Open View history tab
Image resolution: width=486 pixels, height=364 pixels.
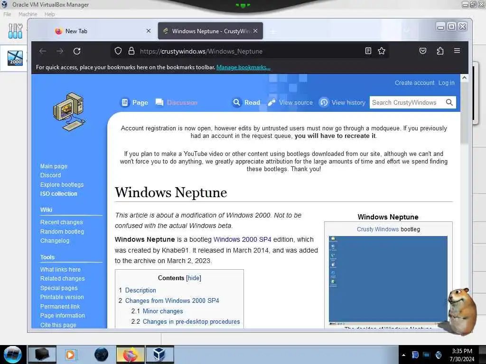click(x=343, y=102)
